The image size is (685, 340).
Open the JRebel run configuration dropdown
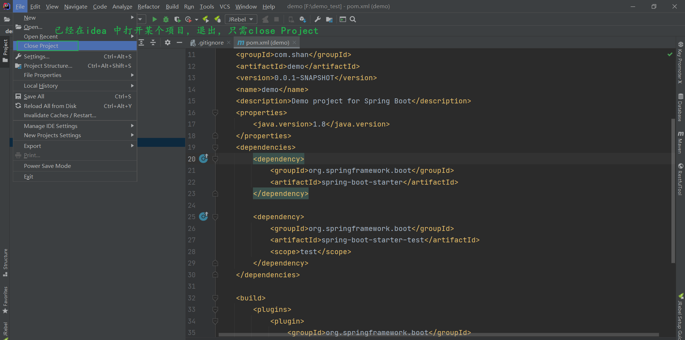click(241, 19)
